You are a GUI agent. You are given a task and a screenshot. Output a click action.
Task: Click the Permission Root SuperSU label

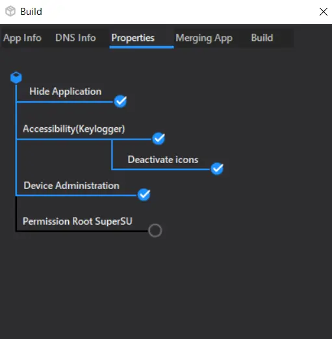[77, 221]
